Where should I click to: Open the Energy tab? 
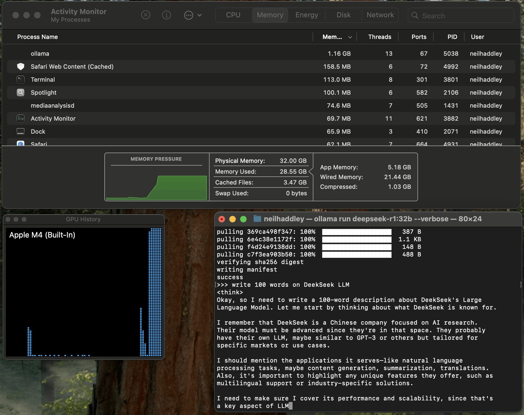tap(307, 15)
